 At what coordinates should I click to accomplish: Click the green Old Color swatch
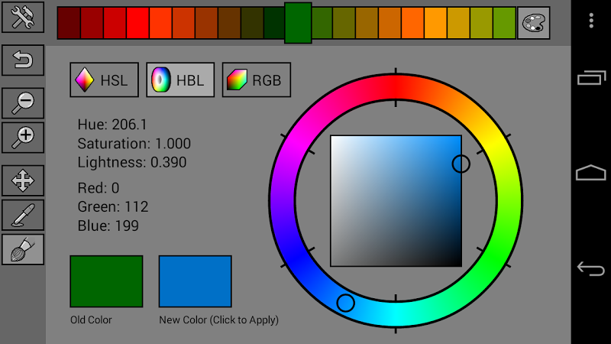106,281
